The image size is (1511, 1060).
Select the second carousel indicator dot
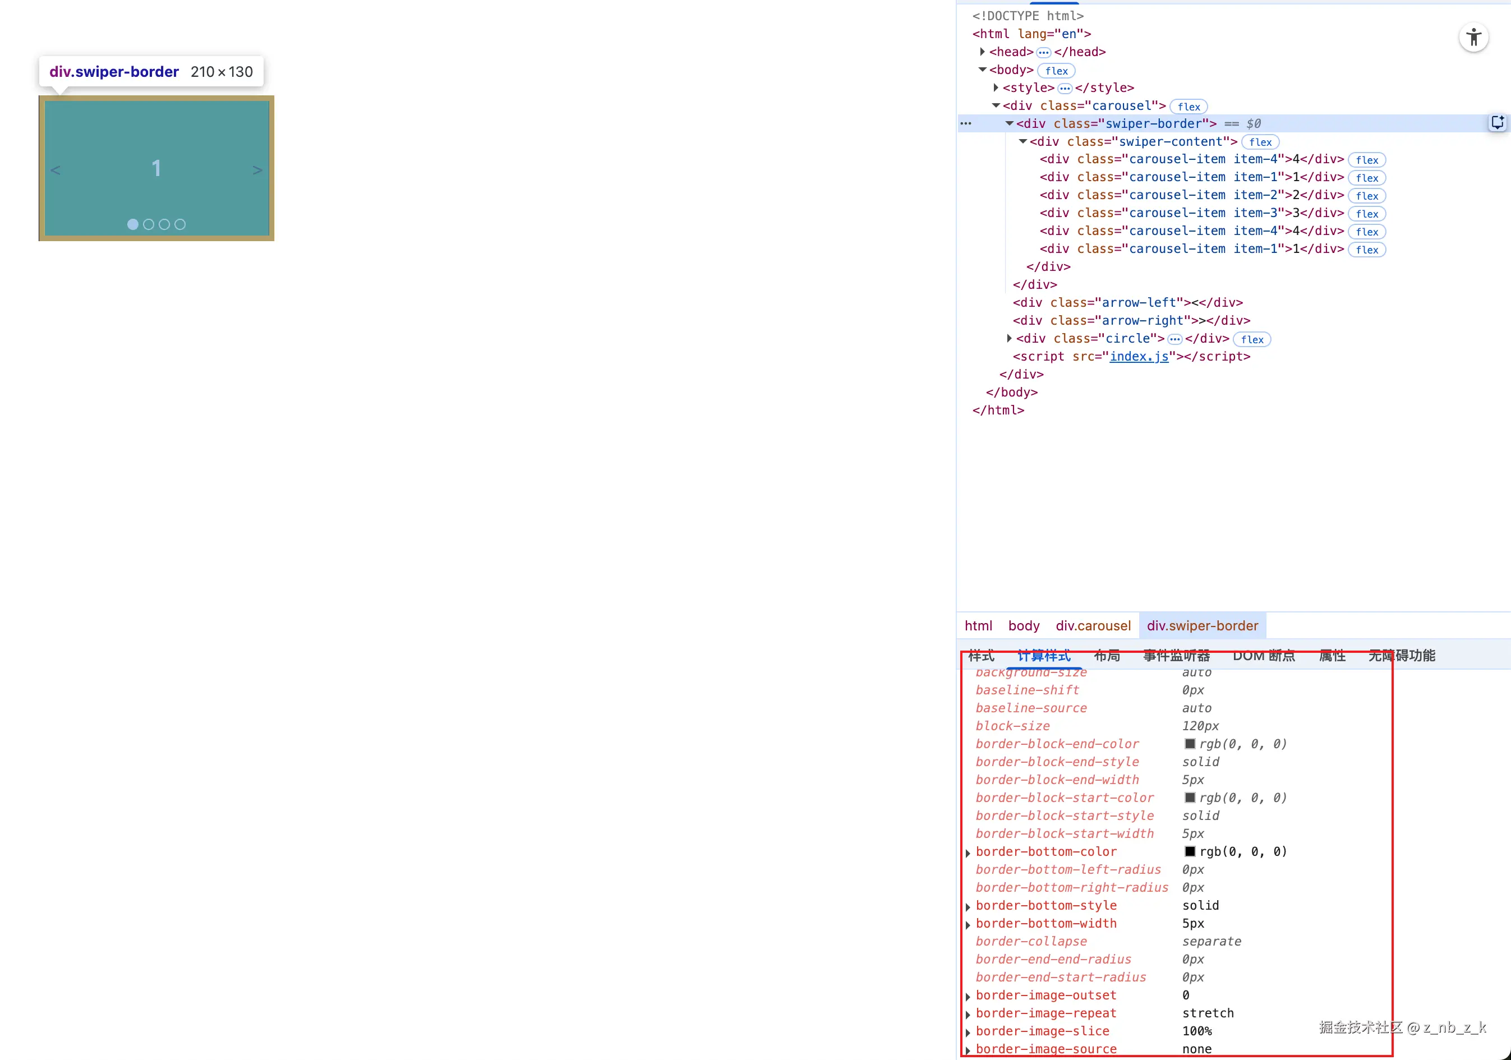tap(149, 224)
